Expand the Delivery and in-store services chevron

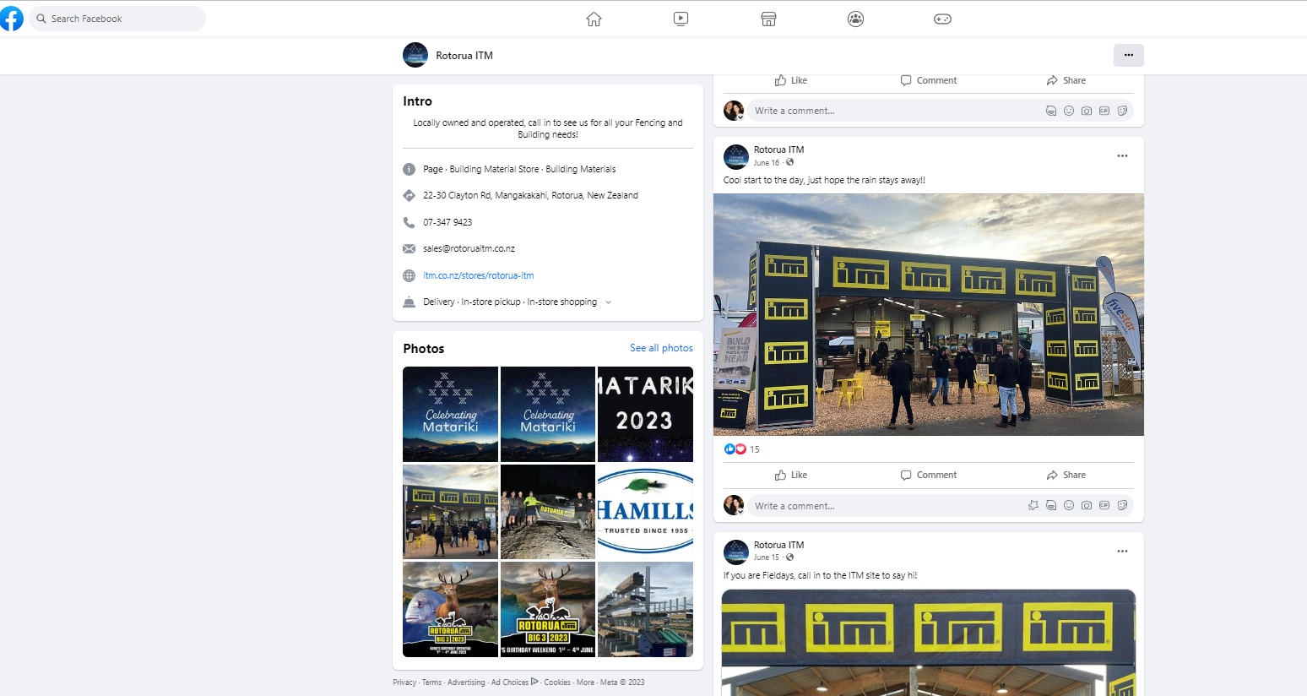(x=608, y=302)
